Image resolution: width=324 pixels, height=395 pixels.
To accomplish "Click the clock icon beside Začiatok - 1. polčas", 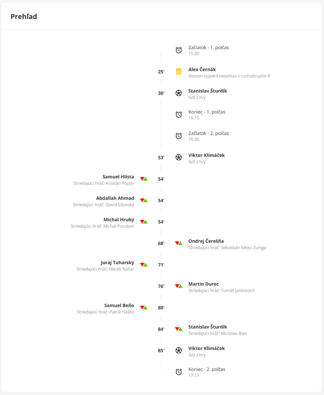I will [x=178, y=50].
